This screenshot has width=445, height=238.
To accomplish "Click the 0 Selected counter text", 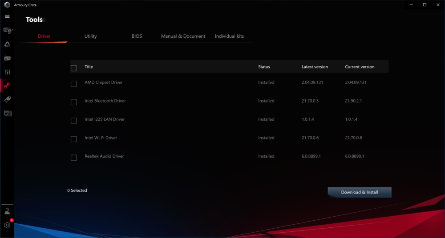I will point(77,190).
